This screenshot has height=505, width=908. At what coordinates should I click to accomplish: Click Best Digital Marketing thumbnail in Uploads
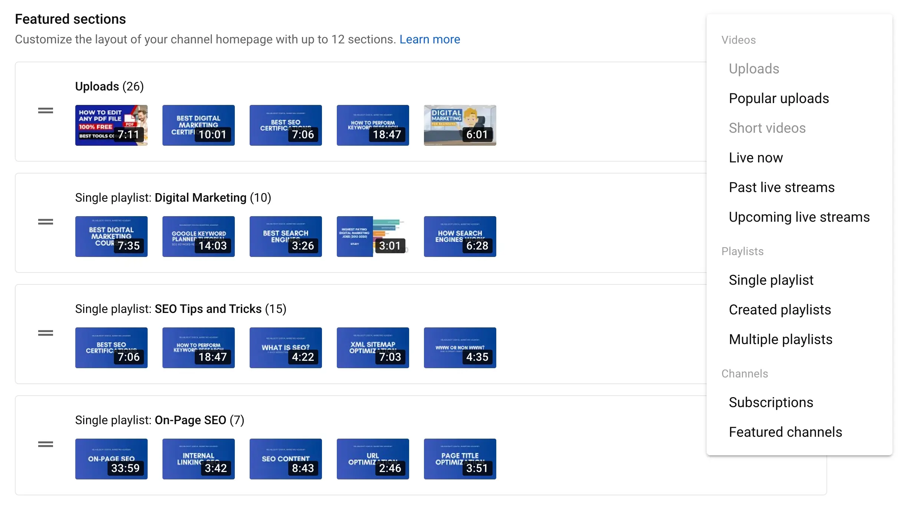click(x=198, y=124)
